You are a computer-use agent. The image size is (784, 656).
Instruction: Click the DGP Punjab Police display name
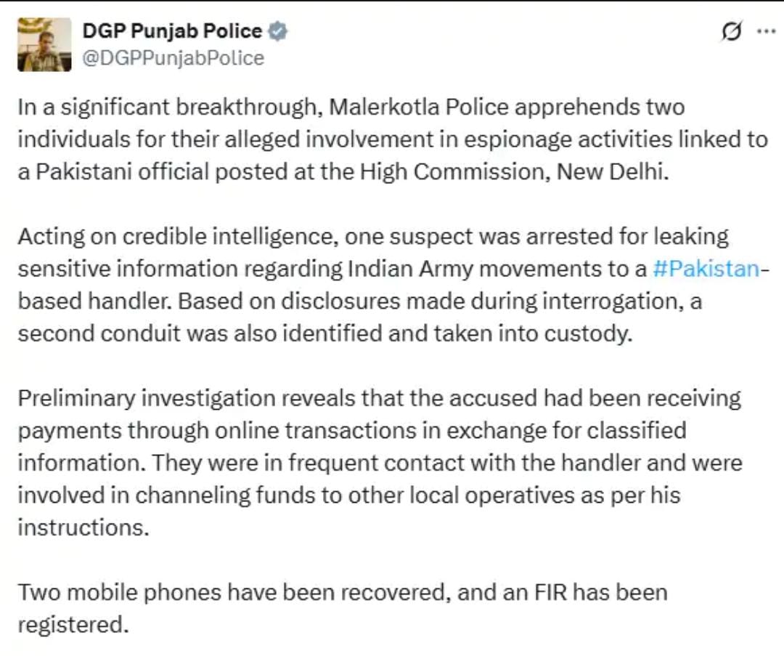tap(171, 31)
